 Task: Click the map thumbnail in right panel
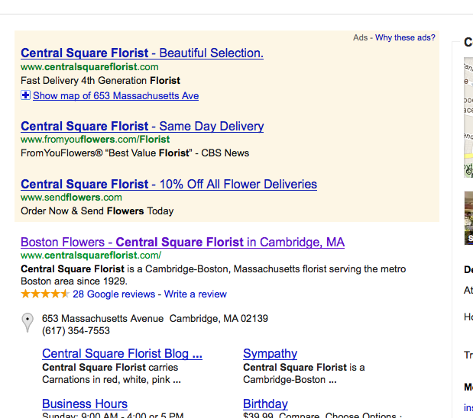468,117
